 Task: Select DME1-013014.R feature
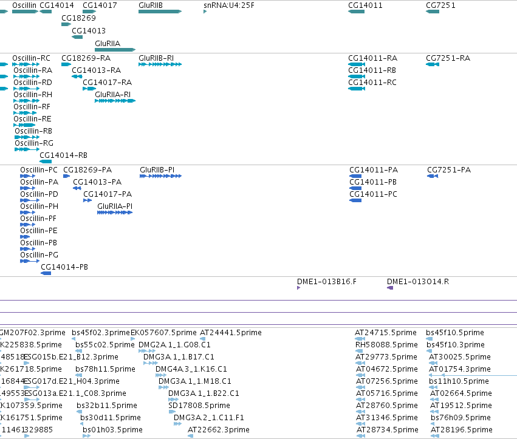[418, 282]
